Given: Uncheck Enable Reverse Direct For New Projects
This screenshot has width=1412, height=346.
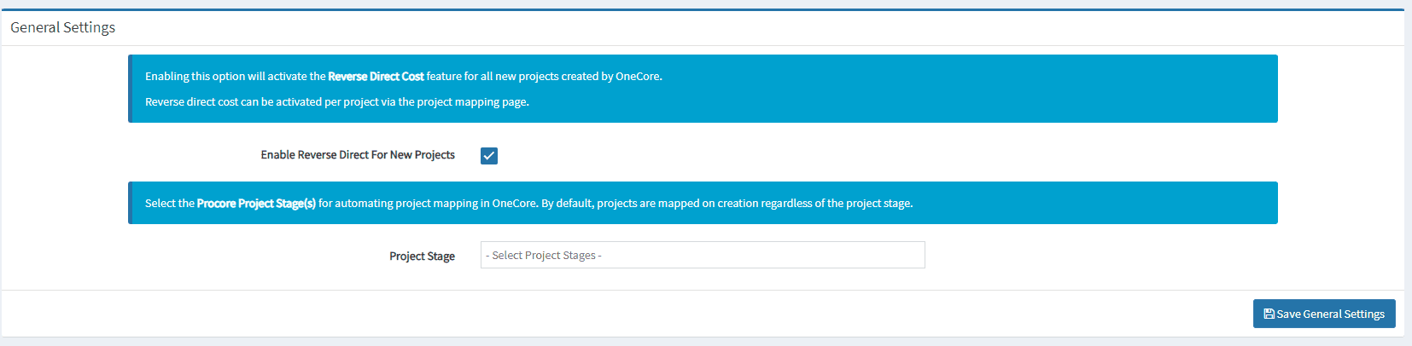Looking at the screenshot, I should click(x=489, y=156).
